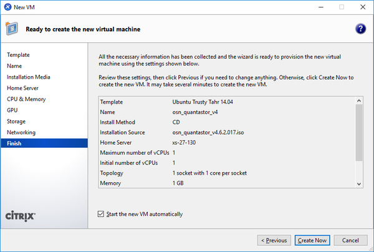The width and height of the screenshot is (374, 252).
Task: Open the Home Server step
Action: point(22,88)
